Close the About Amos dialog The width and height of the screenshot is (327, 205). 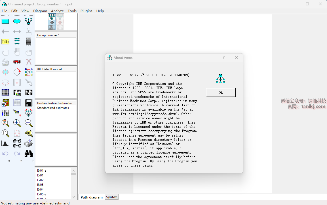tap(237, 57)
